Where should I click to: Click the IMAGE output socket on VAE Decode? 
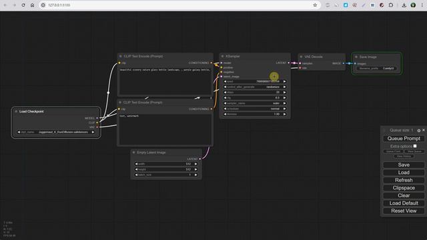coord(344,63)
